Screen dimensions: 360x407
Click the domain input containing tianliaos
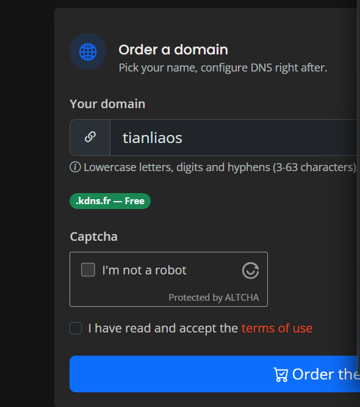pos(235,137)
